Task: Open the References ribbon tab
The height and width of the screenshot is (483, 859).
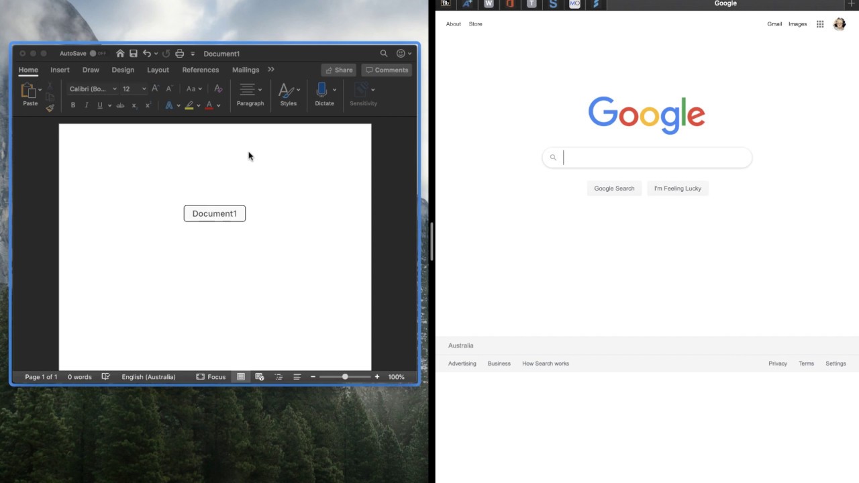Action: pyautogui.click(x=201, y=70)
